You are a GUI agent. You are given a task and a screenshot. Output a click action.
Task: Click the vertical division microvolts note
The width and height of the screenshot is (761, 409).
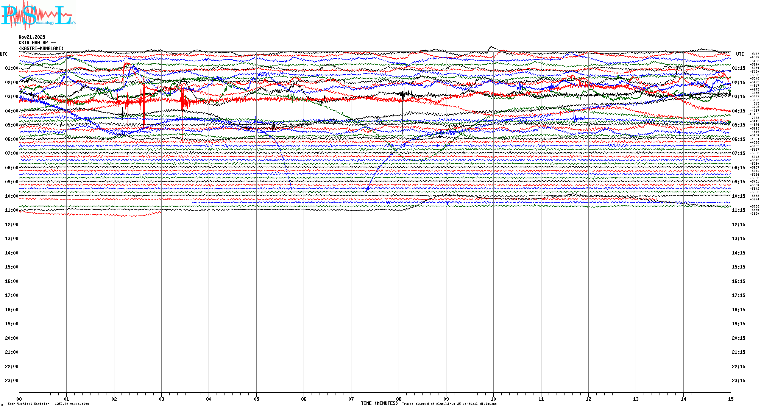tap(48, 404)
